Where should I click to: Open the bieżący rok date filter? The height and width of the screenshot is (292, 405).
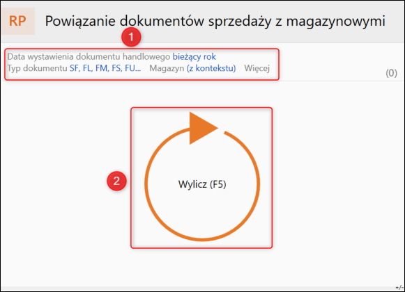coord(194,57)
